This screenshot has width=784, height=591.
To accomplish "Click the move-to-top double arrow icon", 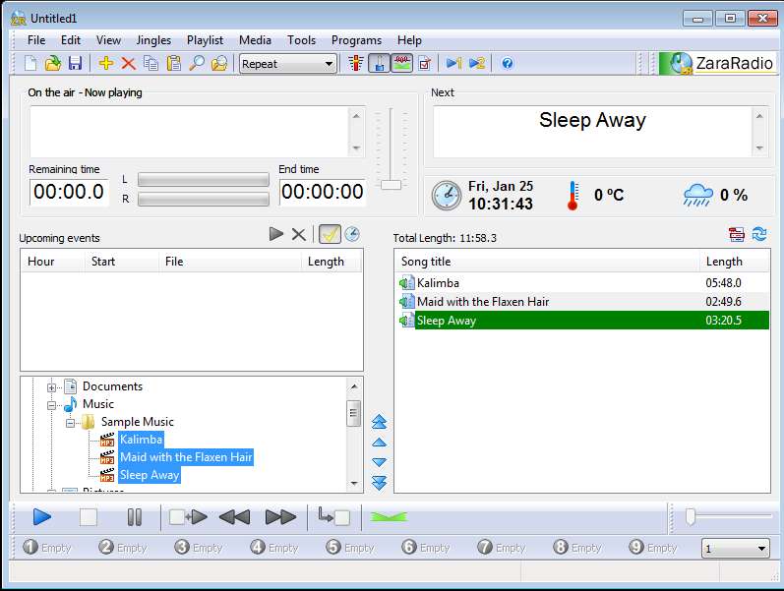I will click(380, 422).
